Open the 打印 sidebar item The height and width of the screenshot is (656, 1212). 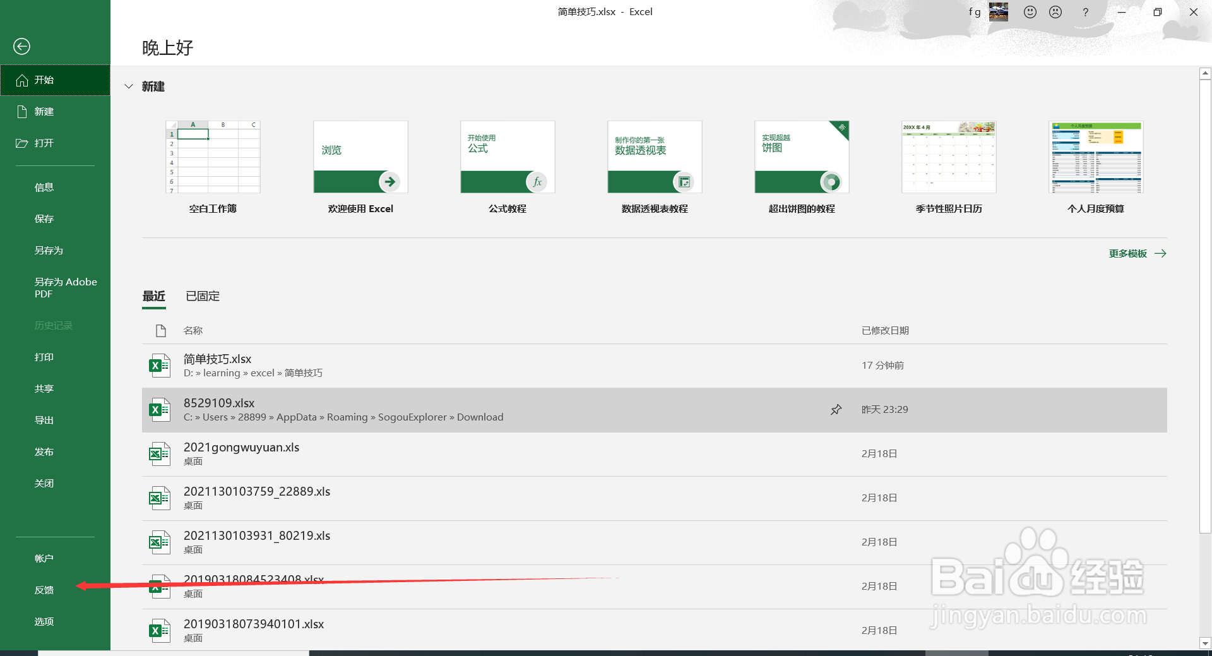pyautogui.click(x=56, y=357)
